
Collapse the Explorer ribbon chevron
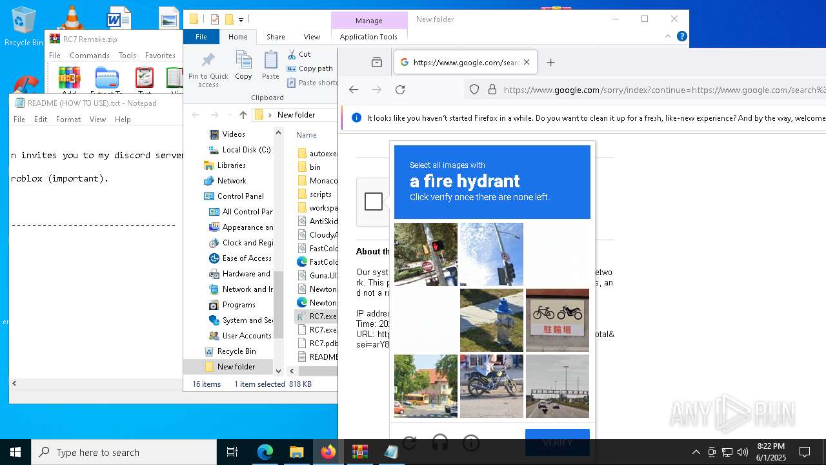point(667,36)
